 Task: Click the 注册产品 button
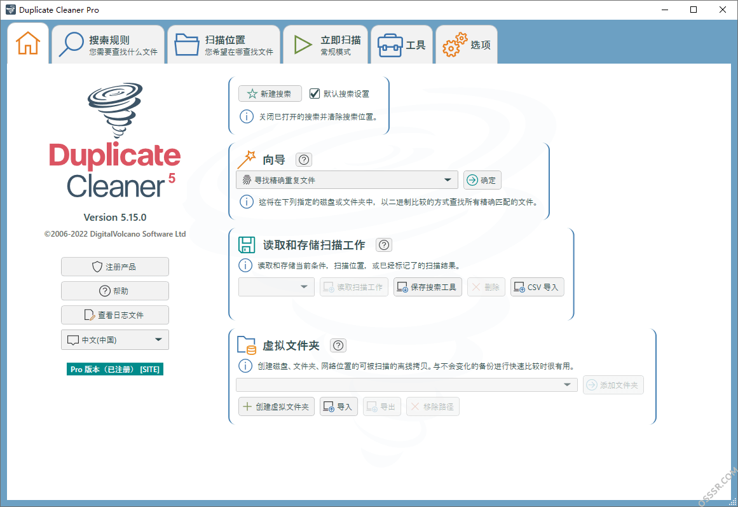tap(115, 267)
